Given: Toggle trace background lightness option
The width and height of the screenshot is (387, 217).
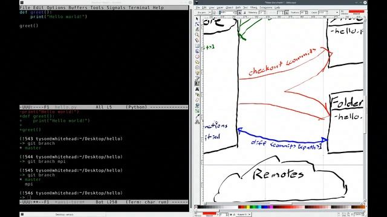Looking at the screenshot, I should [244, 13].
